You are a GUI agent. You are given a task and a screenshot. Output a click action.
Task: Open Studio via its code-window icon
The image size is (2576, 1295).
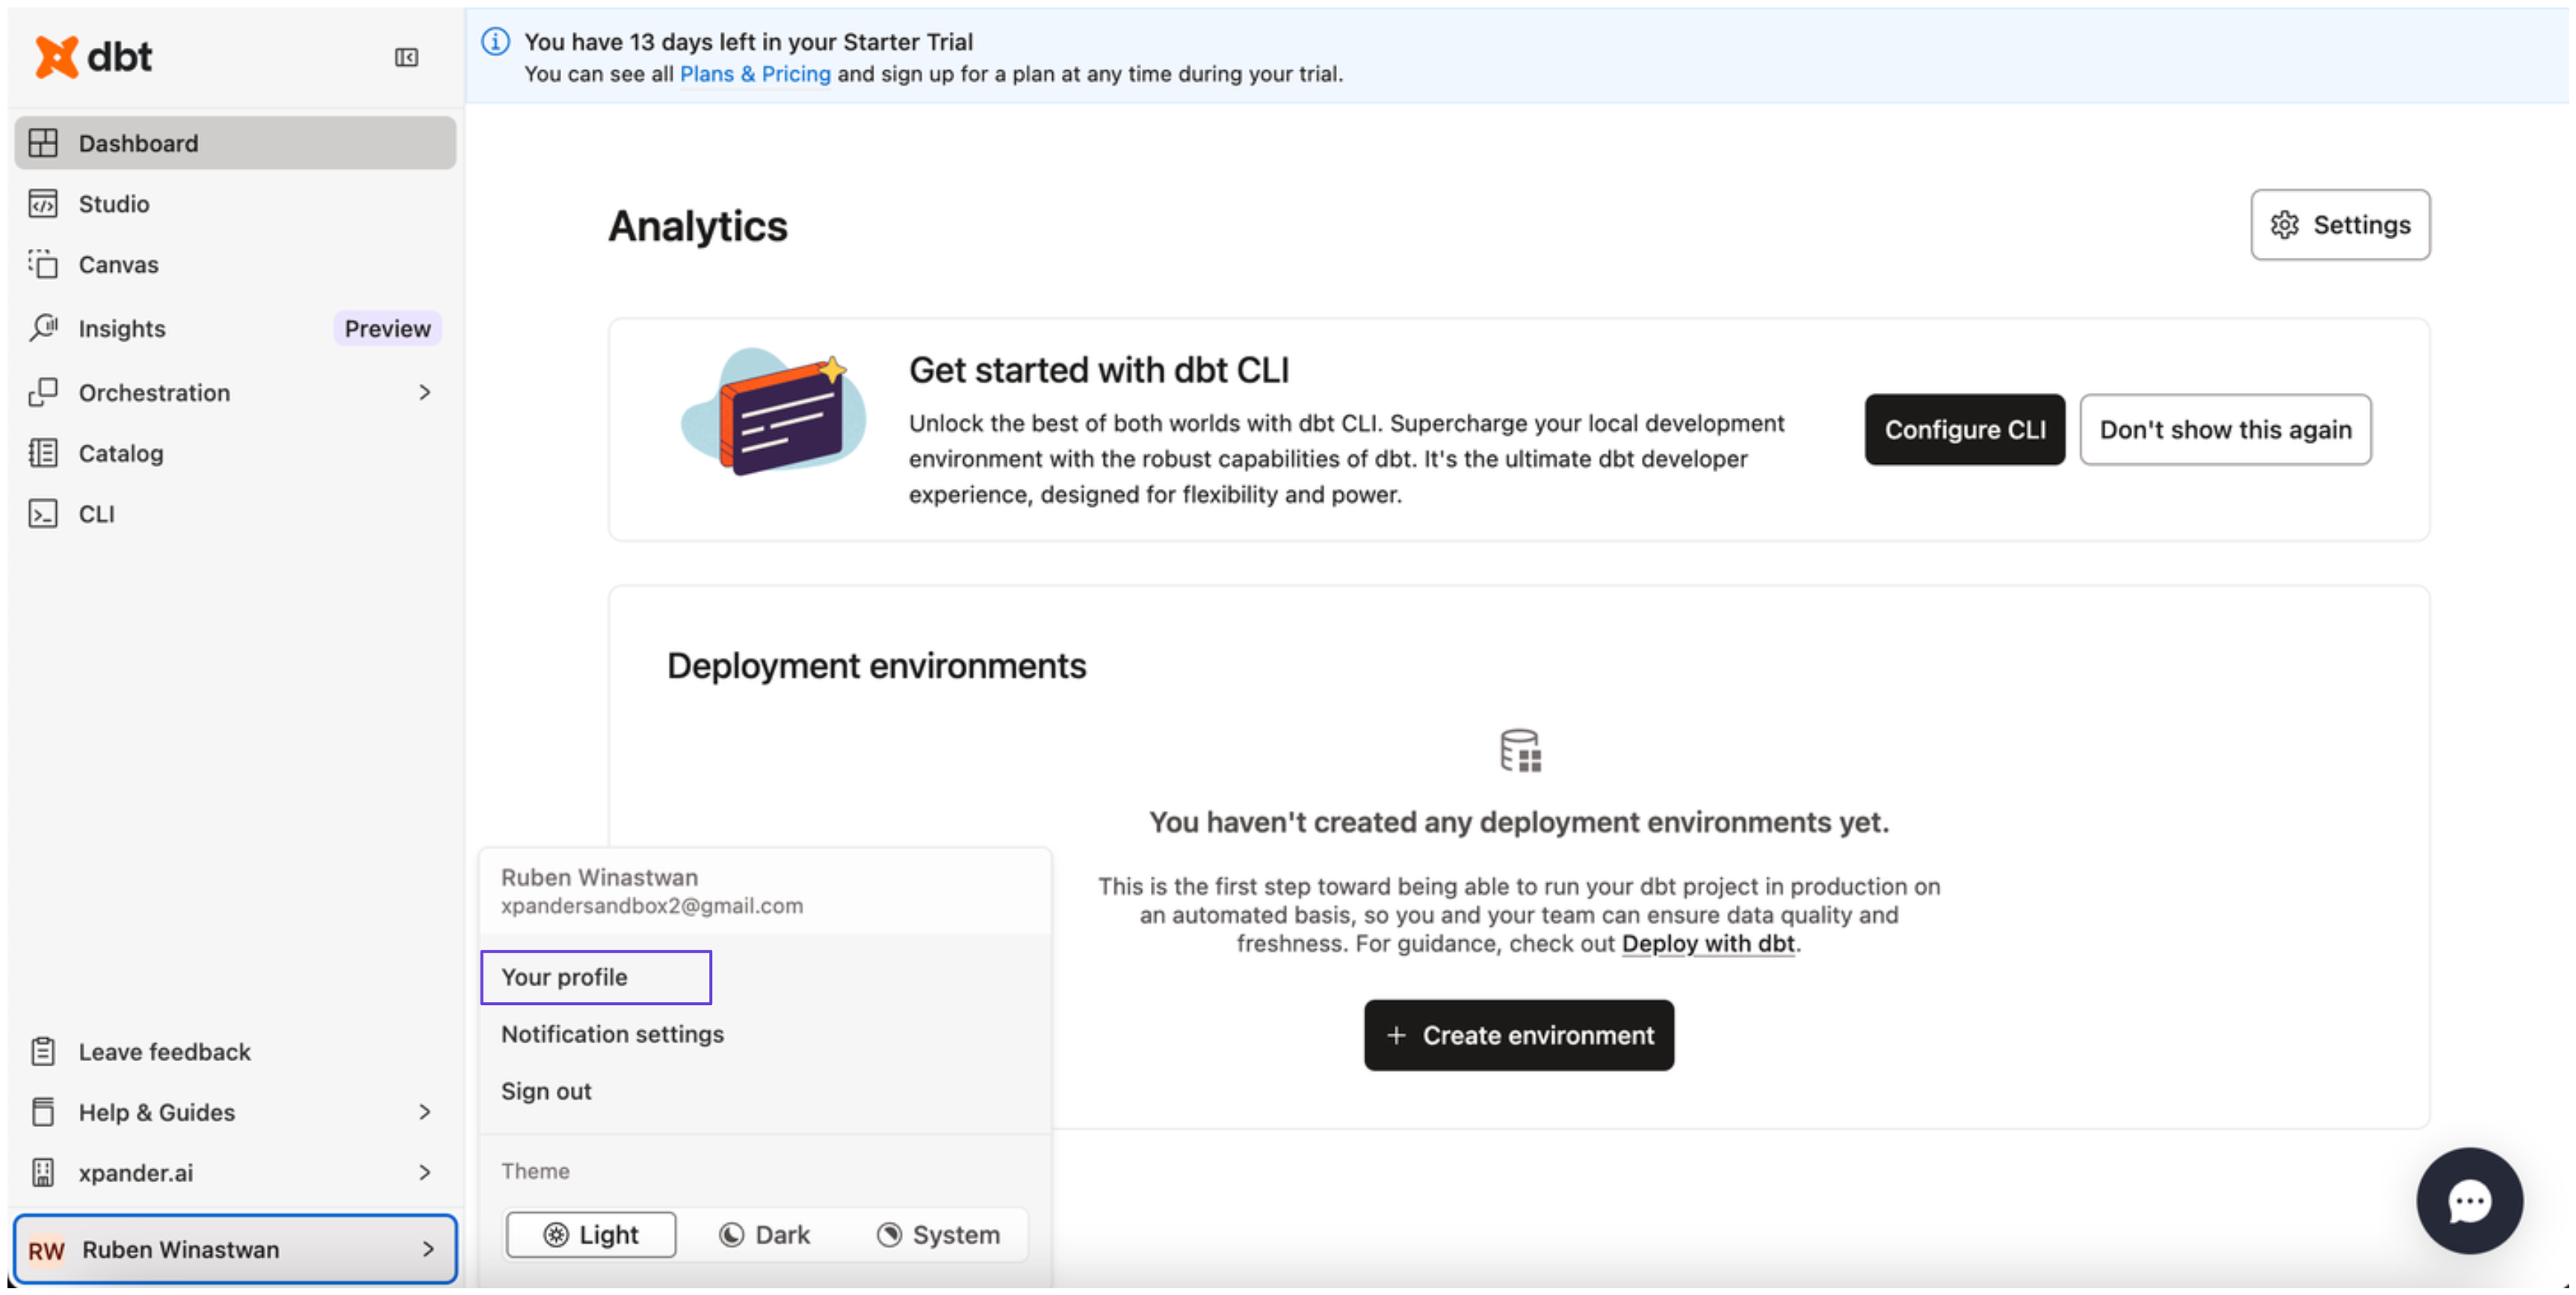(x=43, y=204)
